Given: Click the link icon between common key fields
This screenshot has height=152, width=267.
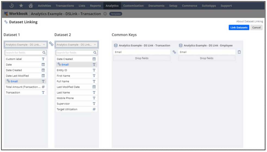Looking at the screenshot, I should tap(174, 52).
